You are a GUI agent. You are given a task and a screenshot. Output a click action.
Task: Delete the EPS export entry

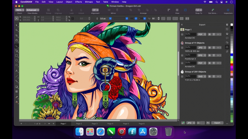(214, 55)
